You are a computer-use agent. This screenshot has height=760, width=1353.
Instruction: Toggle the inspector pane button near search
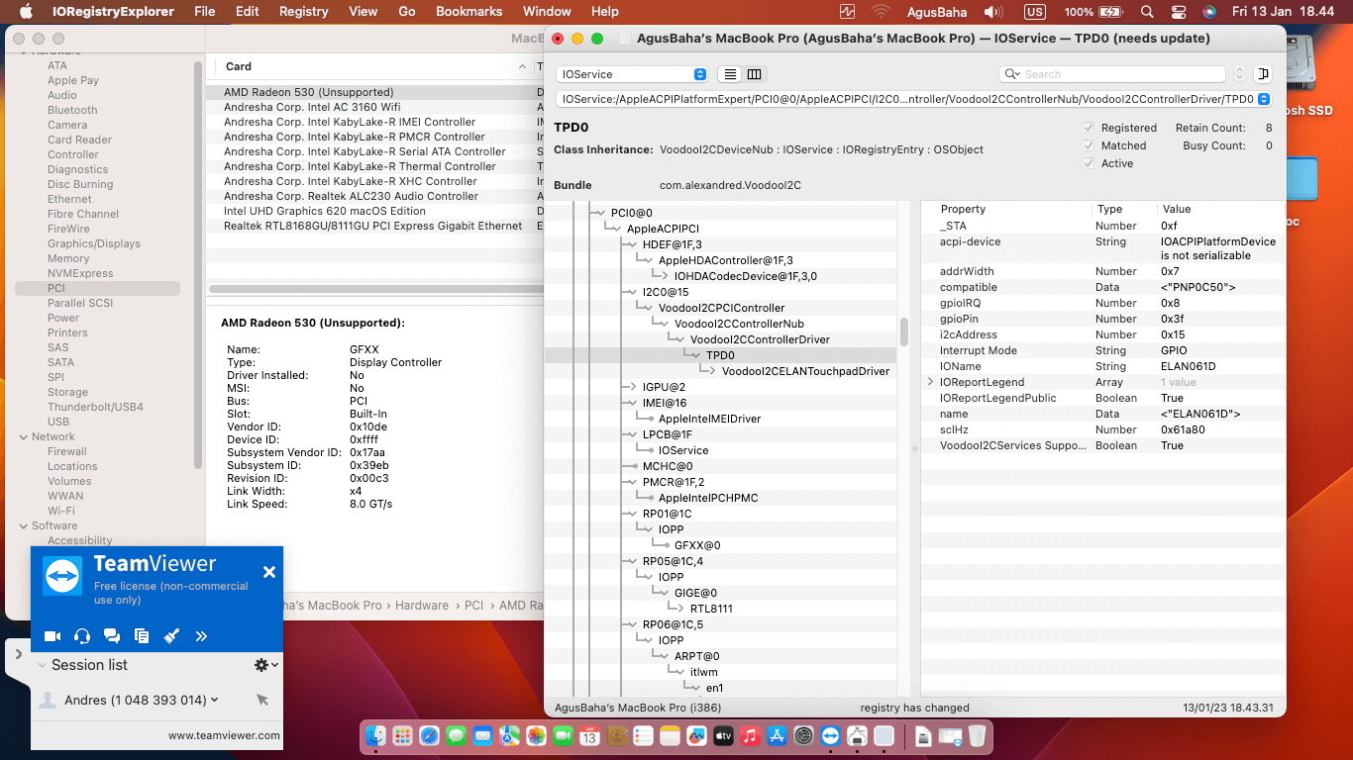pyautogui.click(x=1263, y=74)
